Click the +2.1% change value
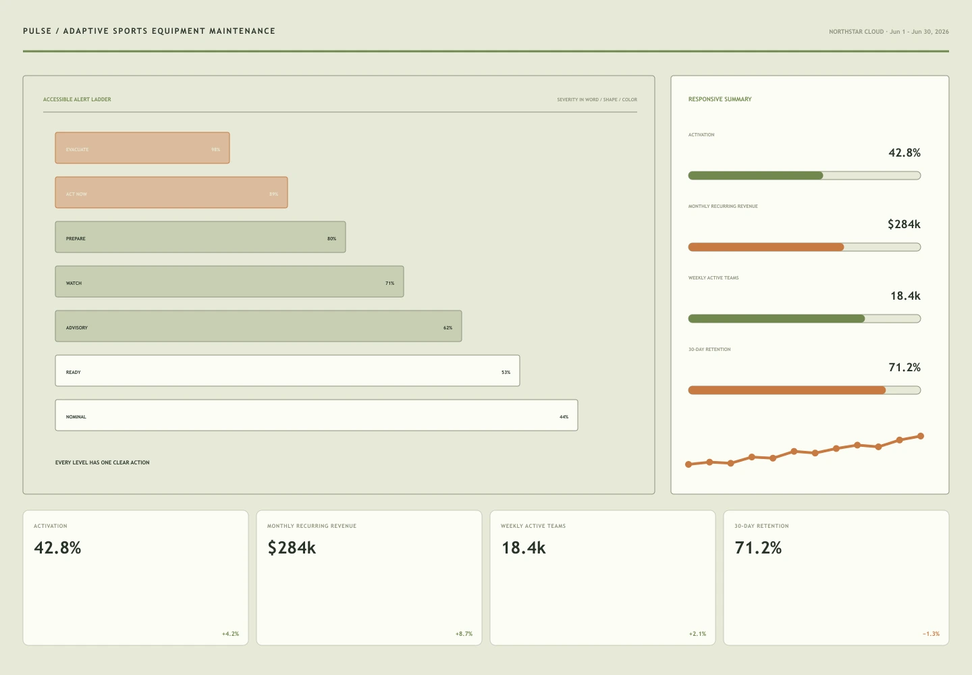972x675 pixels. click(697, 634)
